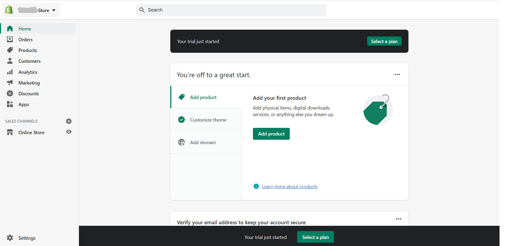
Task: Click the Add product button
Action: [x=271, y=134]
